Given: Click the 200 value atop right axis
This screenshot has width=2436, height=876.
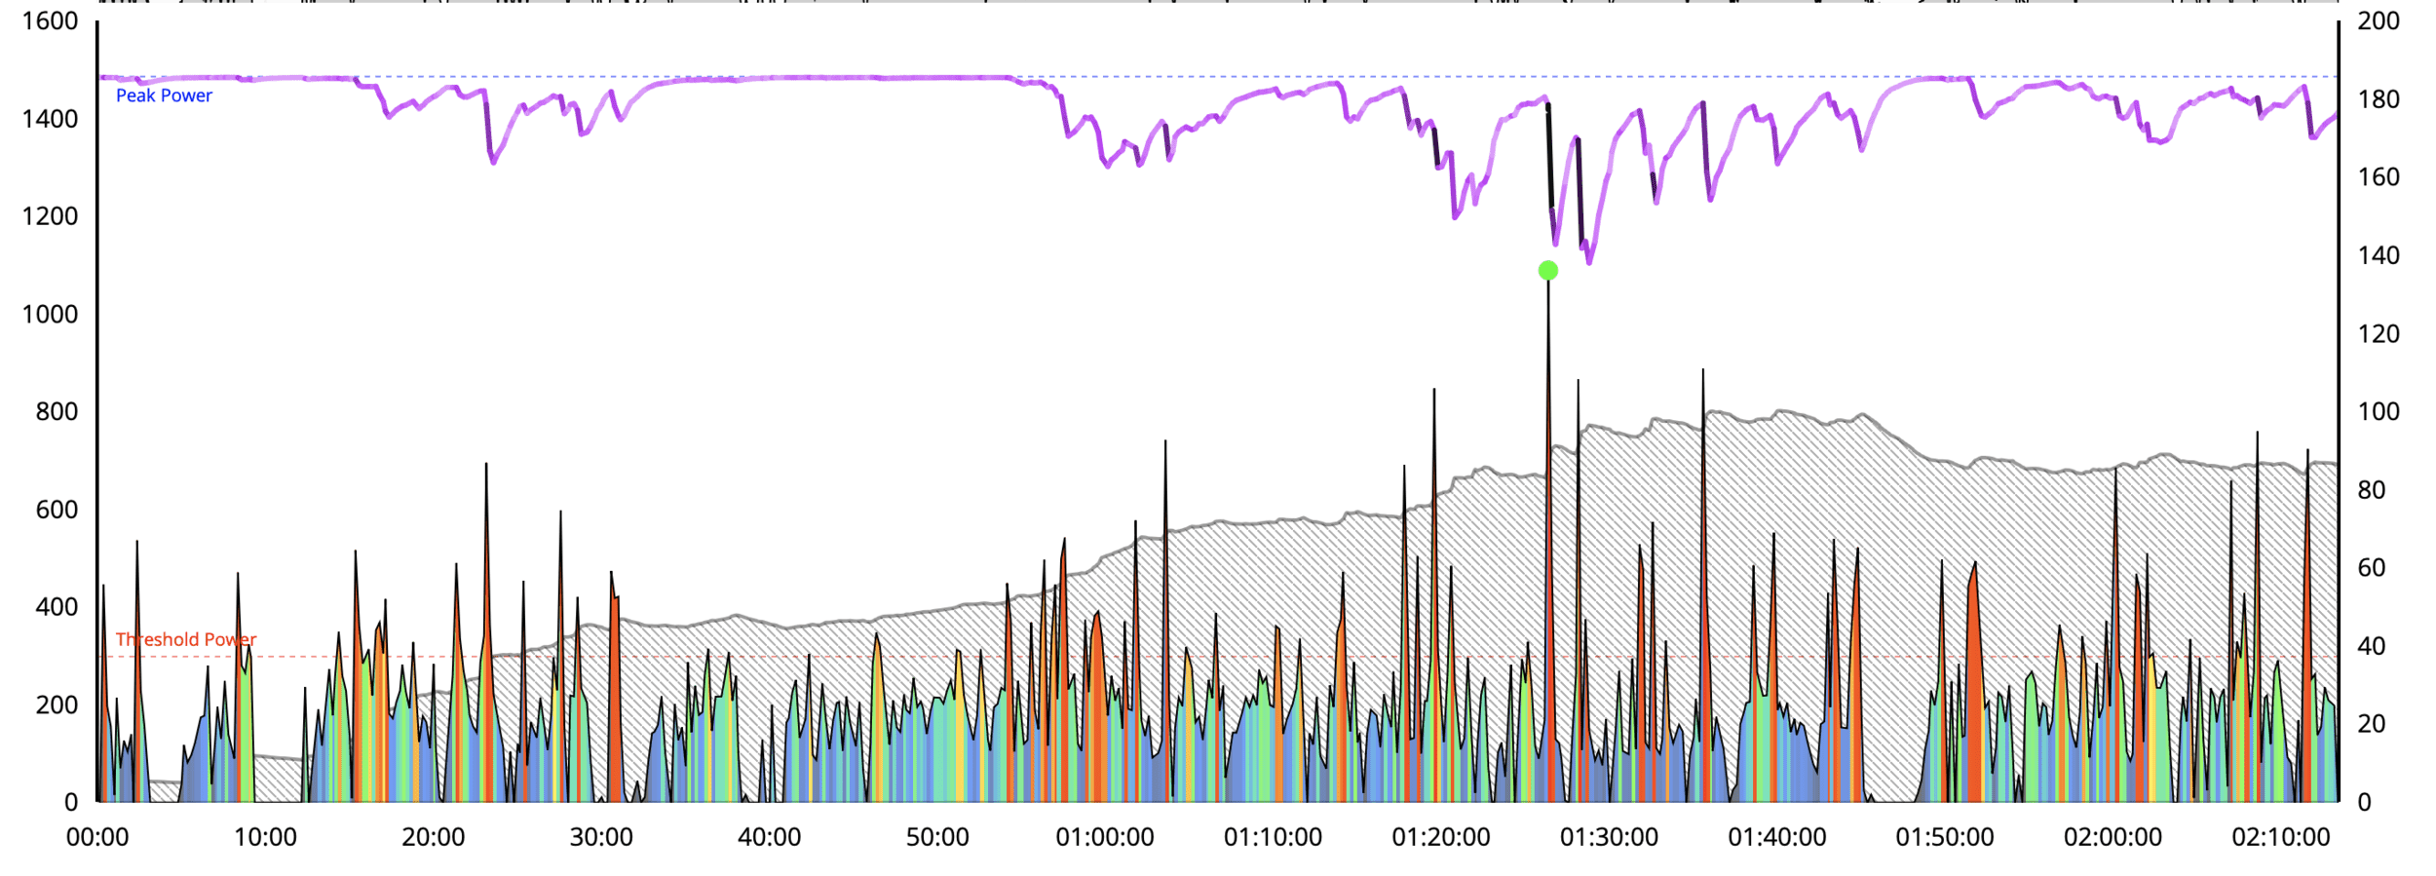Looking at the screenshot, I should click(2378, 21).
